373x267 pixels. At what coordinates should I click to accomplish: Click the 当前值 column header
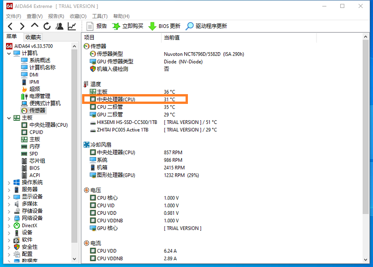click(x=172, y=38)
